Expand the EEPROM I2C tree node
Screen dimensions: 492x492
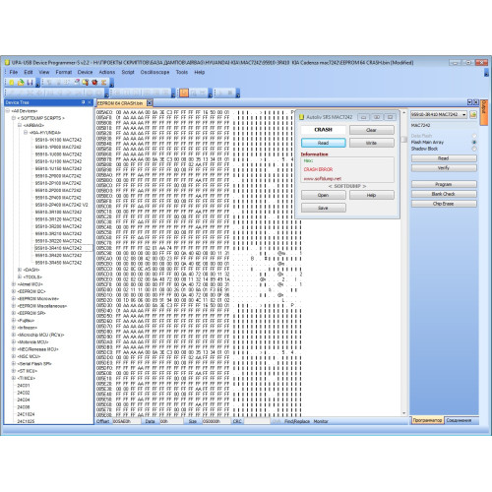click(x=14, y=291)
